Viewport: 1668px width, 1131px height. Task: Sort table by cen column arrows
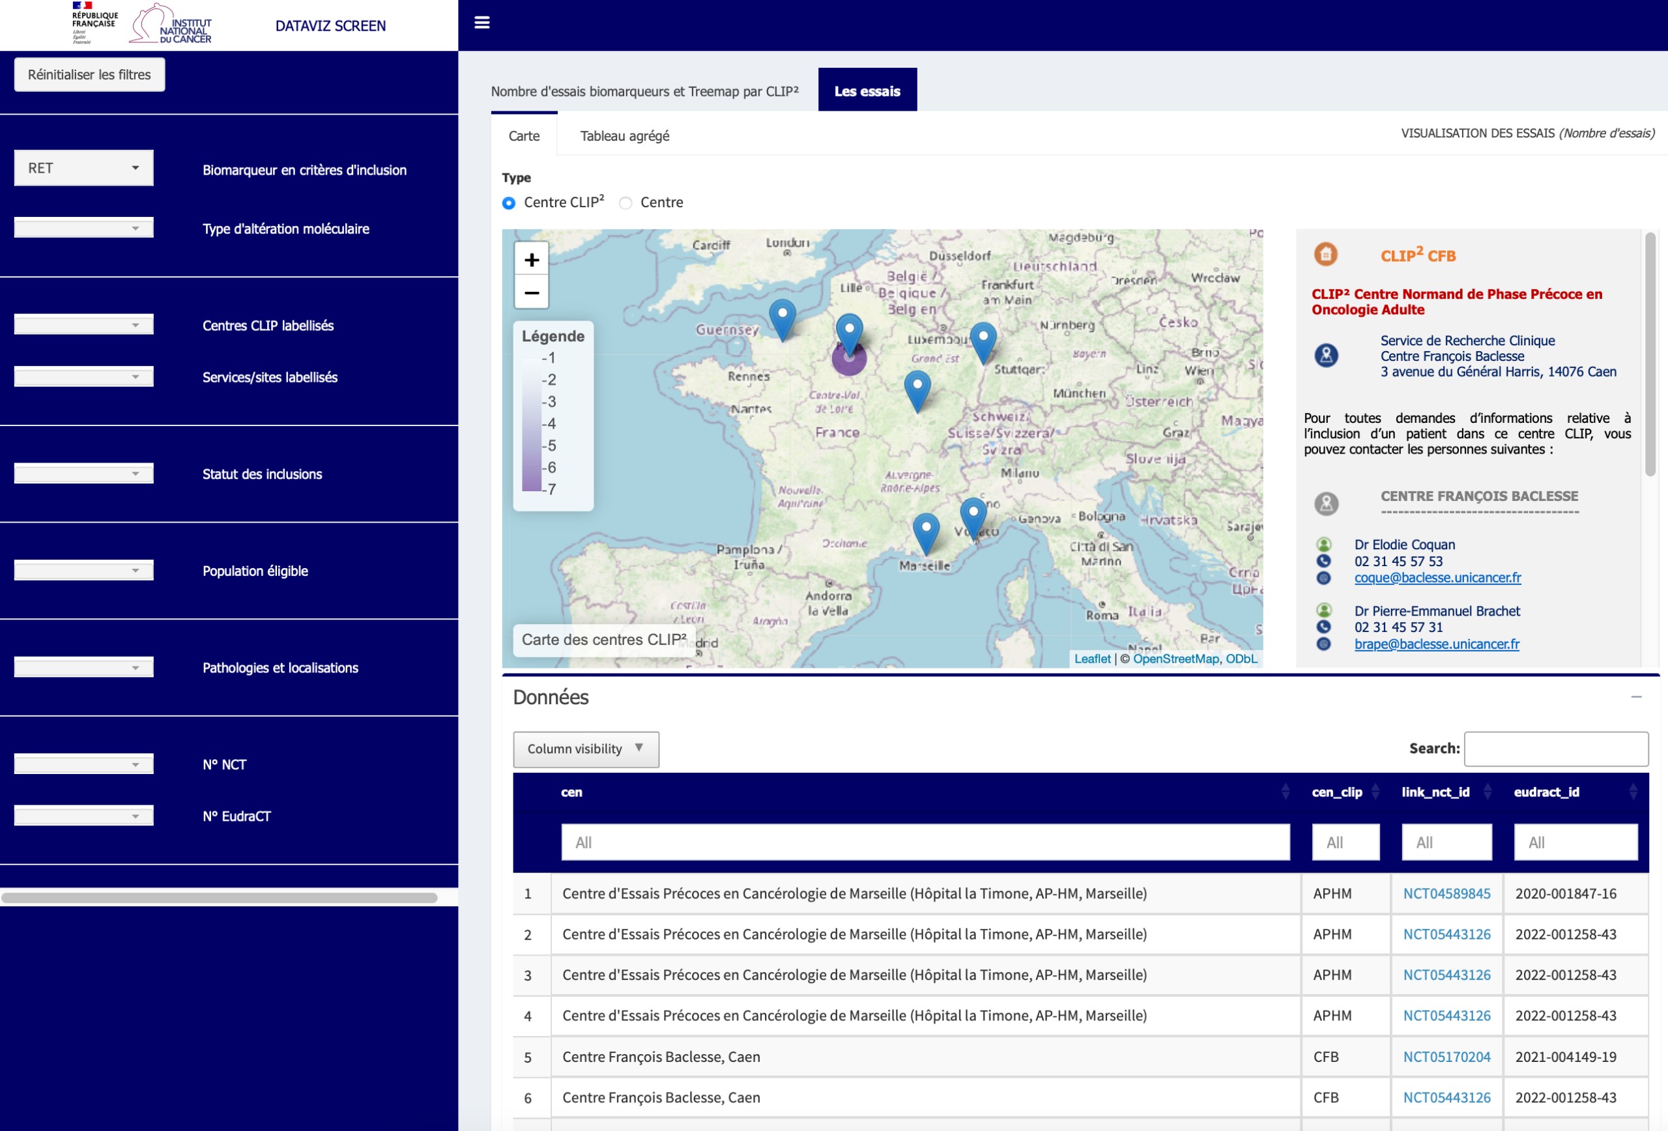coord(1285,792)
